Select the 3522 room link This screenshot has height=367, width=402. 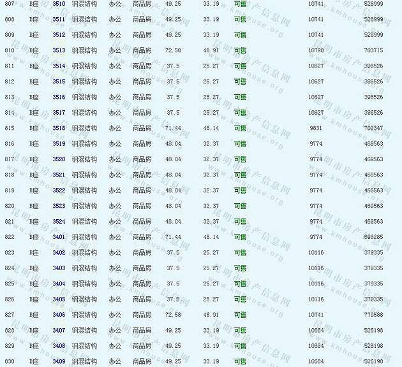coord(59,191)
